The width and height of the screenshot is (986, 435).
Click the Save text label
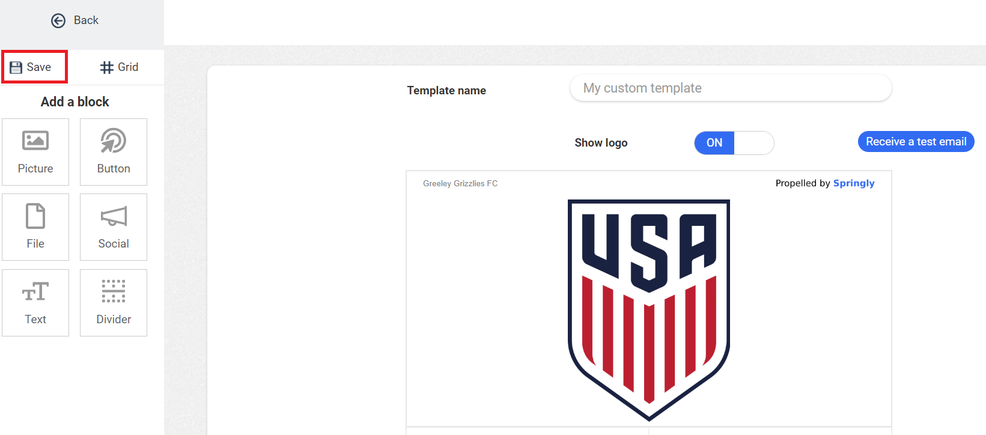pyautogui.click(x=39, y=67)
